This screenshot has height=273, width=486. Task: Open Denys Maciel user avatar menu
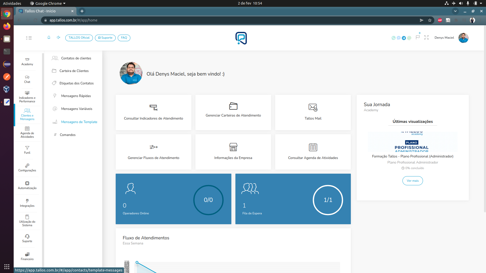pyautogui.click(x=463, y=38)
